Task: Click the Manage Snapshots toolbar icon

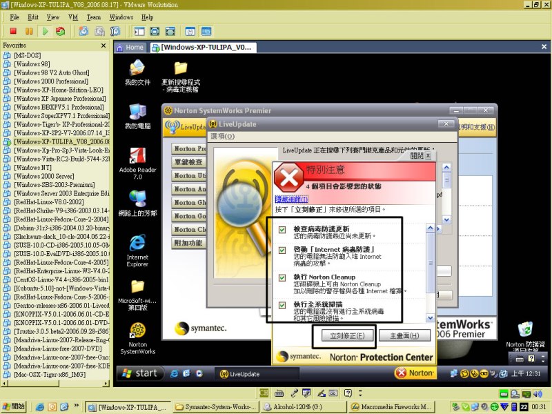Action: (x=115, y=31)
